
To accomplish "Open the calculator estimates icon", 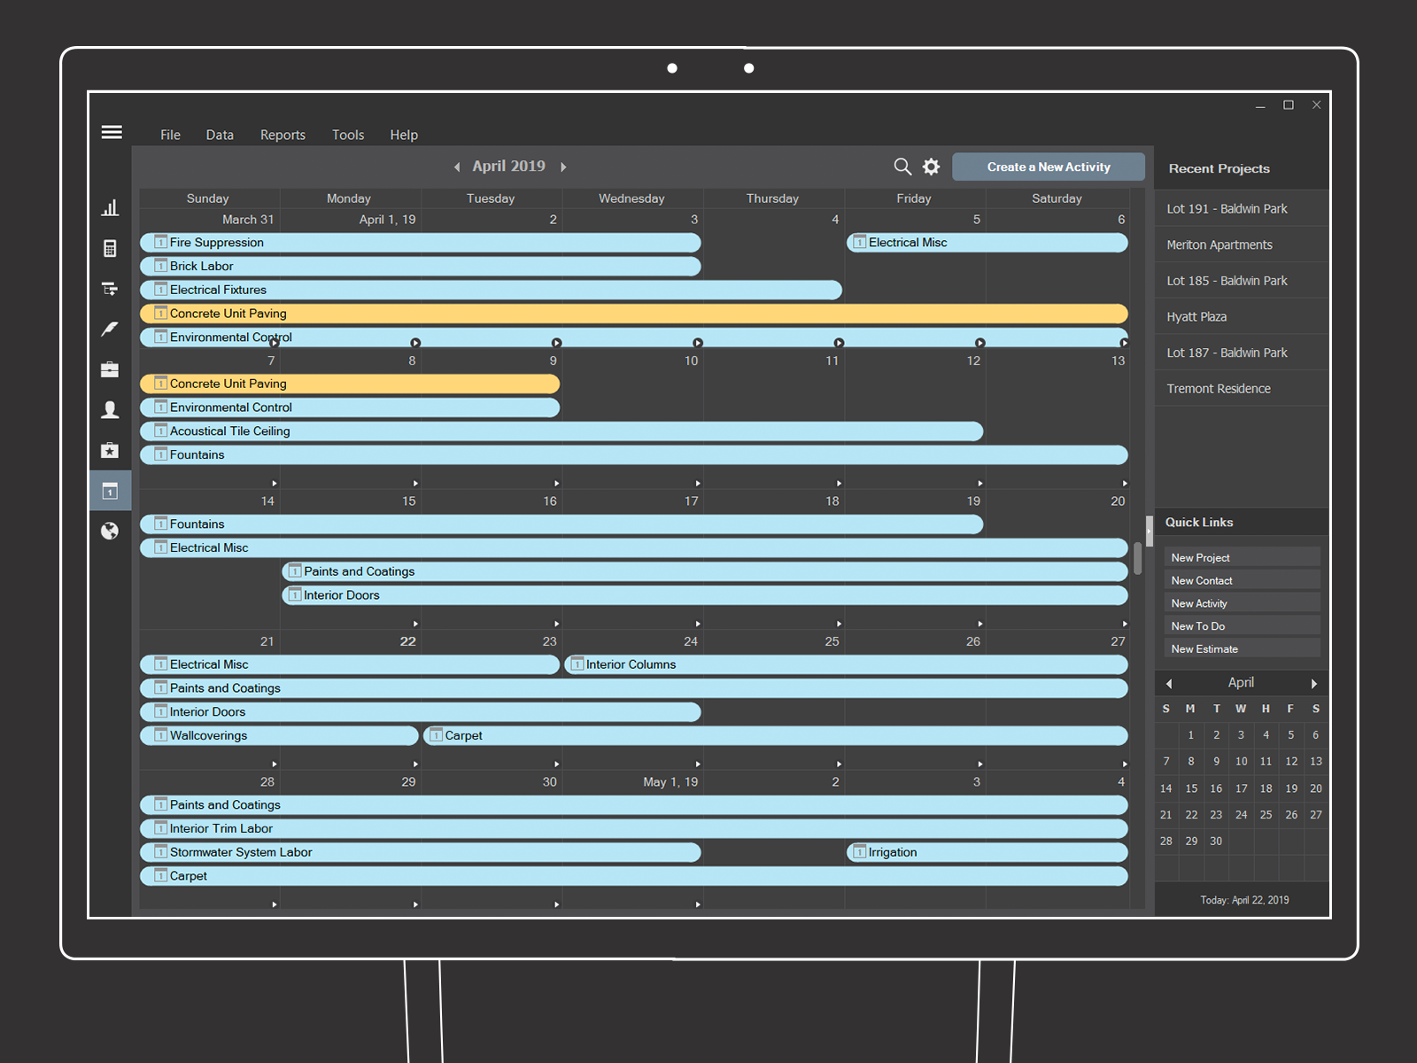I will click(x=110, y=249).
